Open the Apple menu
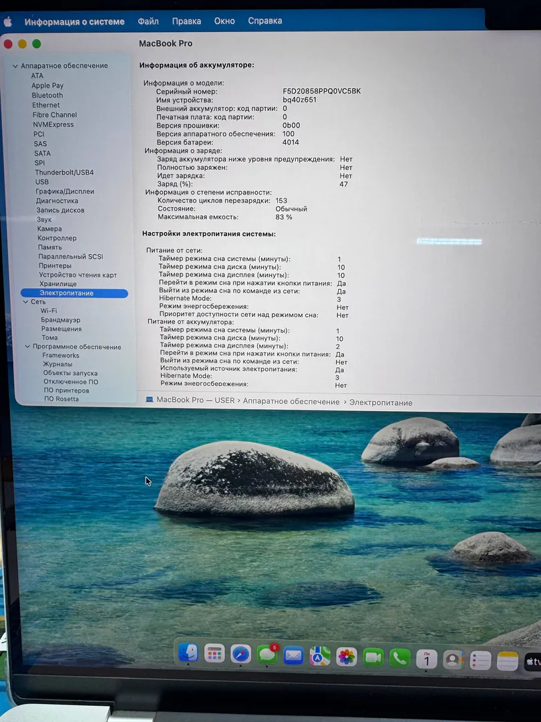Screen dimensions: 541x722 pos(8,21)
